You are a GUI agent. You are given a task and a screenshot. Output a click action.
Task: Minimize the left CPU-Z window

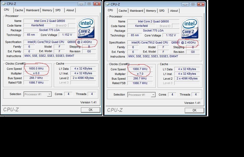[81, 4]
